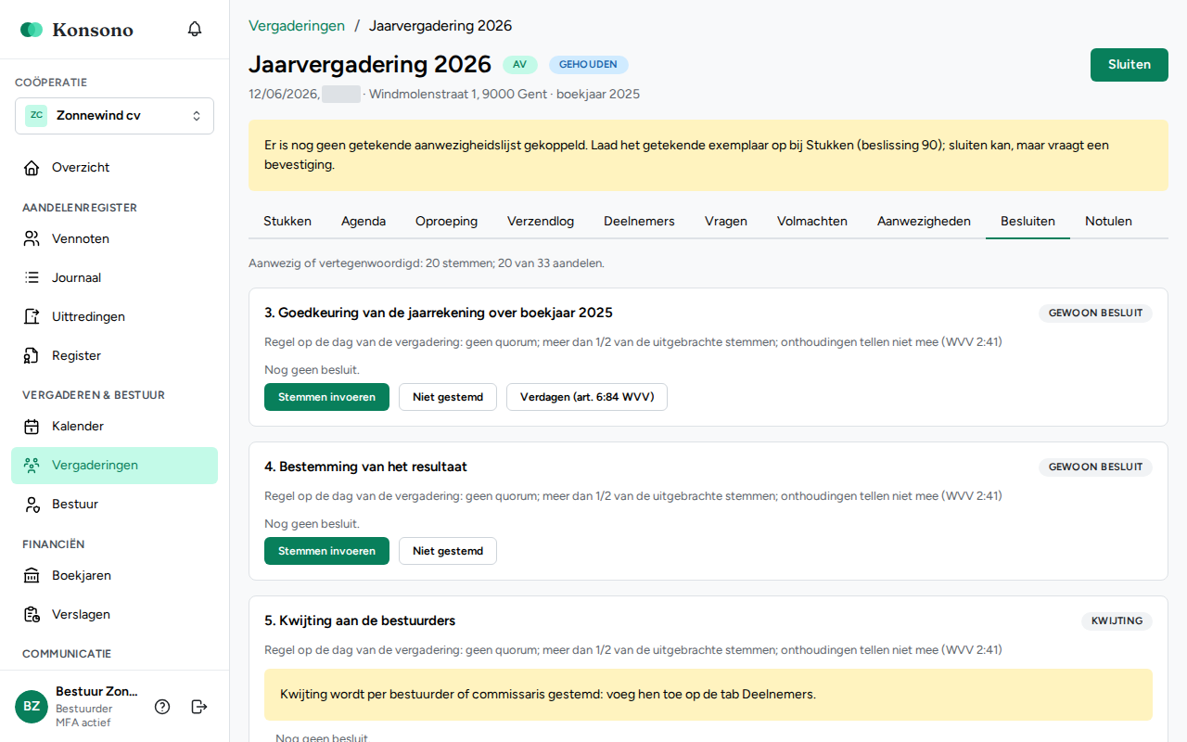
Task: Switch to the Notulen tab
Action: (x=1108, y=222)
